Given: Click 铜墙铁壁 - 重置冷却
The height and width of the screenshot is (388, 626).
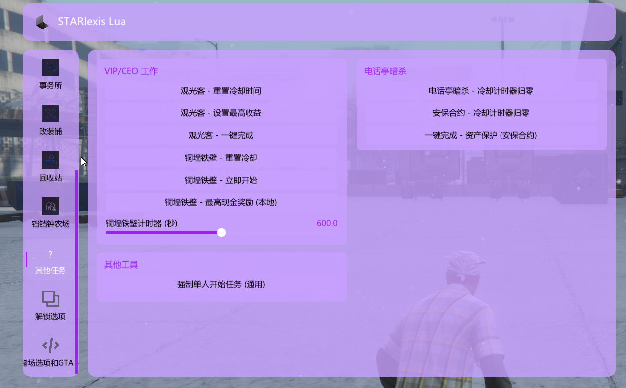Looking at the screenshot, I should tap(221, 158).
